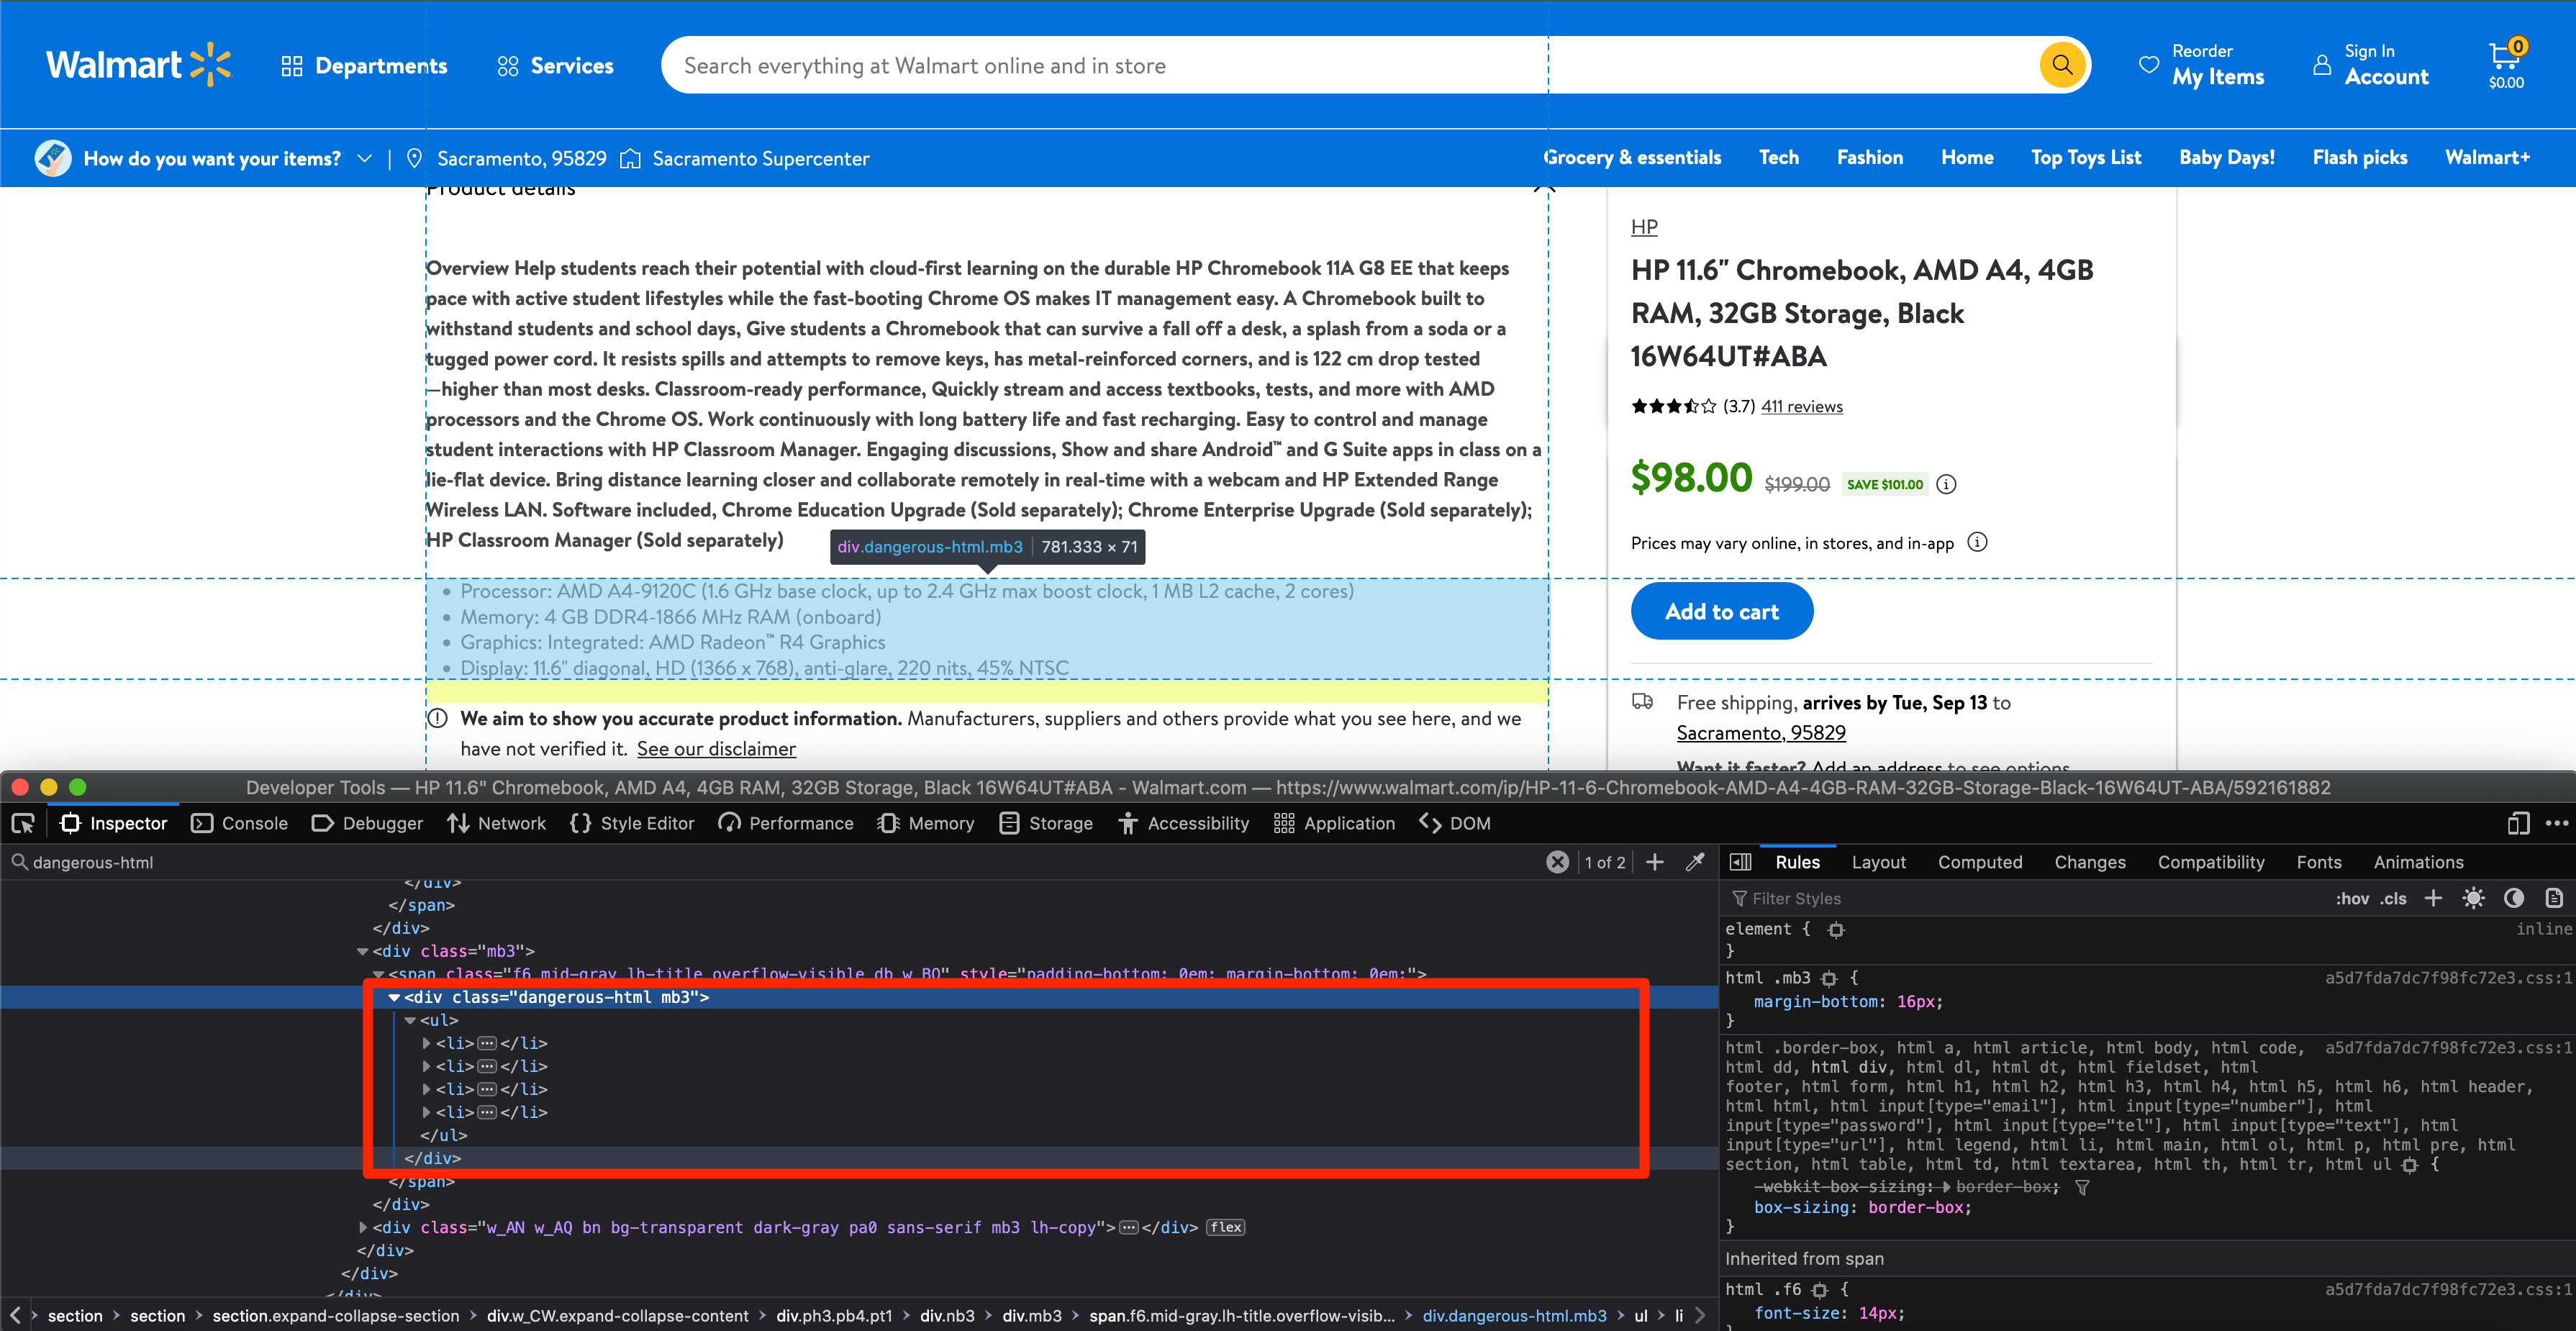Viewport: 2576px width, 1331px height.
Task: Expand the w_AN w_AQ div node
Action: [362, 1227]
